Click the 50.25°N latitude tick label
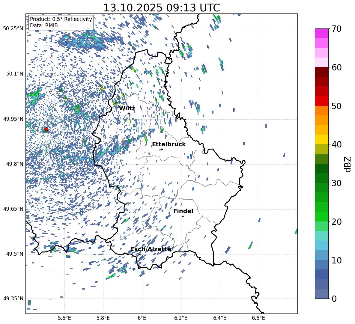 point(13,29)
